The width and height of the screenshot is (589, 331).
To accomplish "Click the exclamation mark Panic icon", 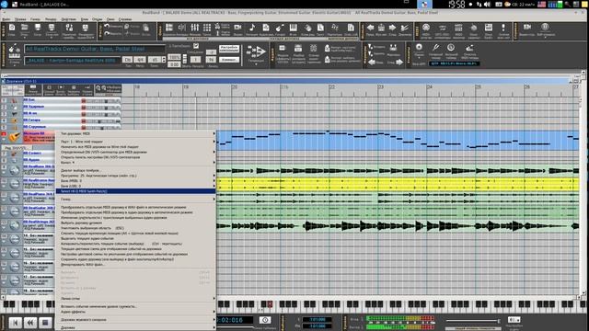I will [x=503, y=28].
